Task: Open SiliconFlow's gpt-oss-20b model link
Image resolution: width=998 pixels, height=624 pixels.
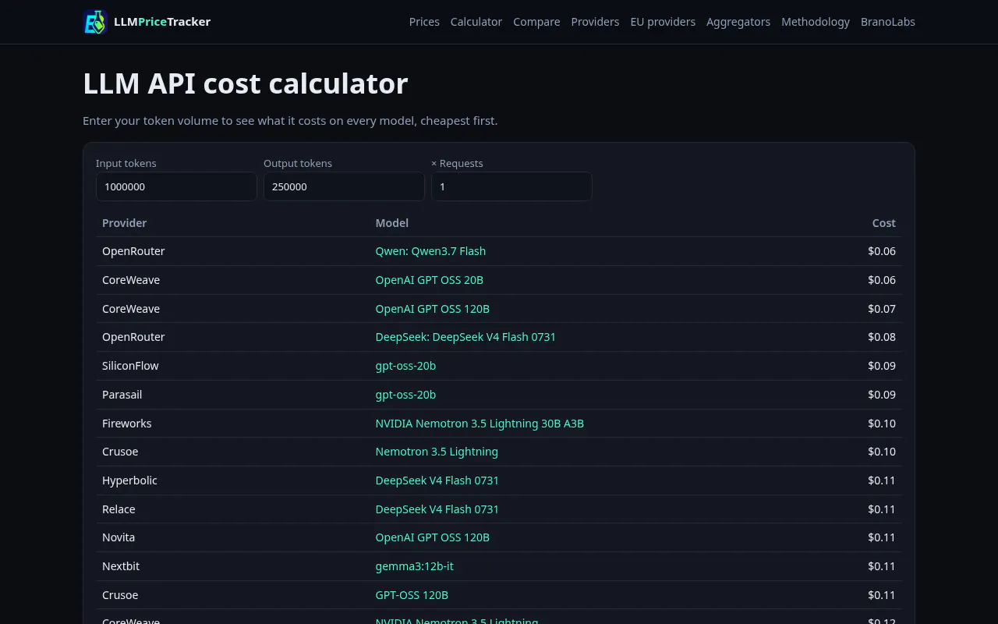Action: pos(405,366)
